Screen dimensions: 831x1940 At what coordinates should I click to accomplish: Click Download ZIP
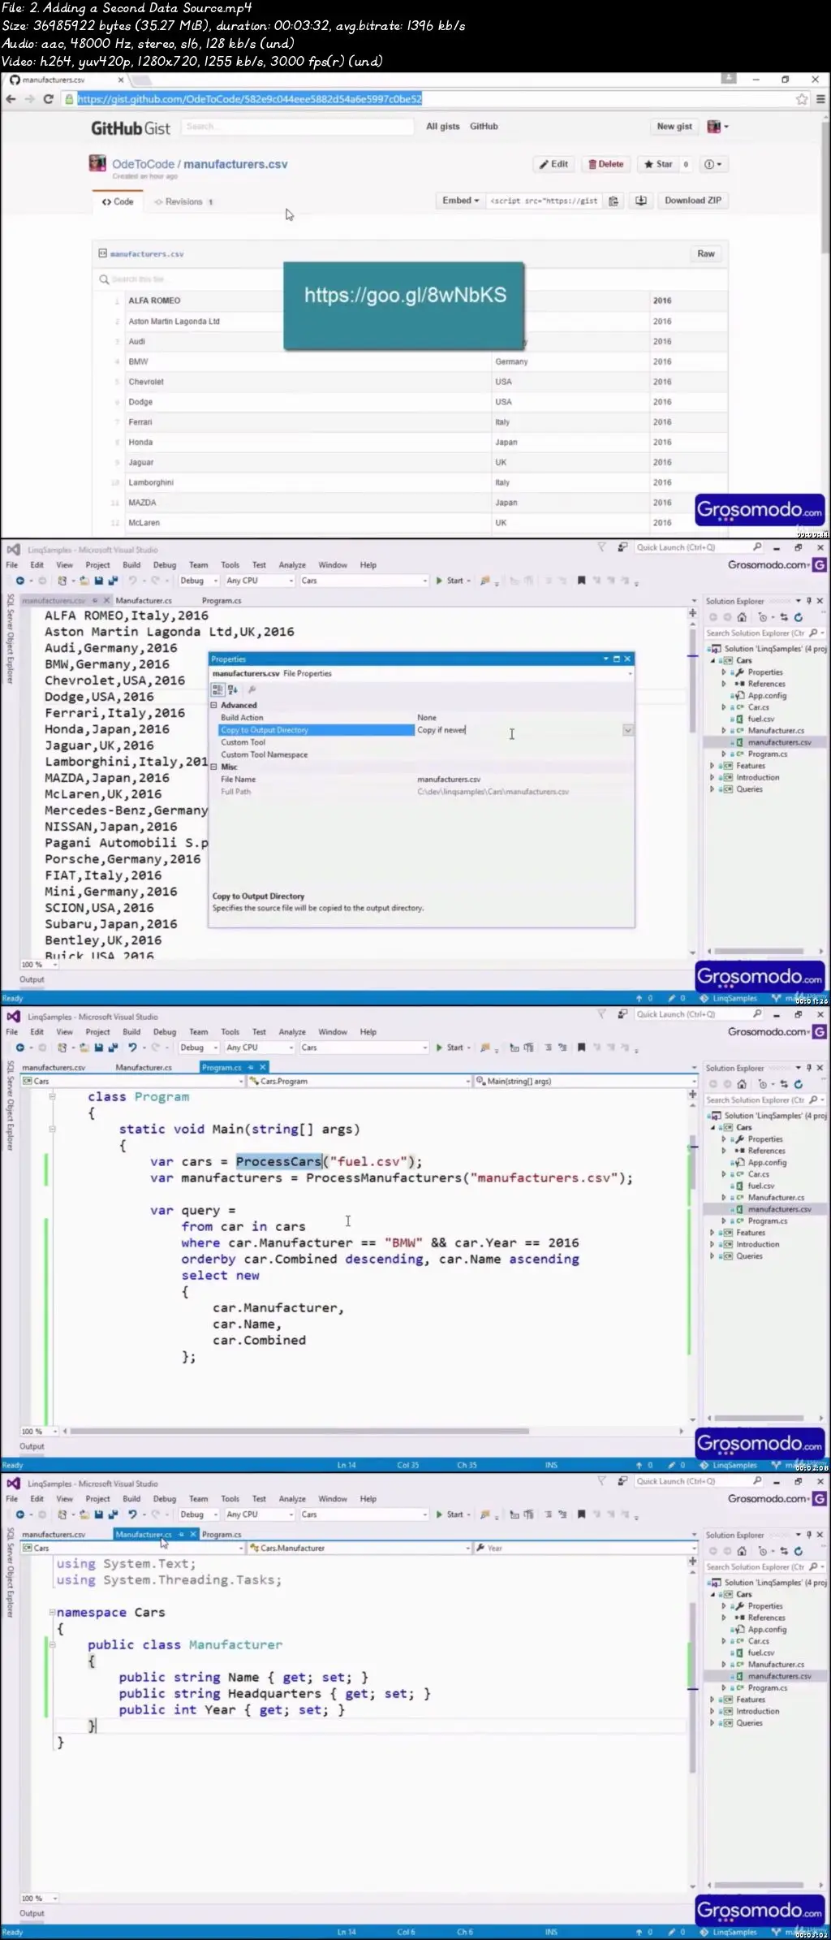coord(693,201)
